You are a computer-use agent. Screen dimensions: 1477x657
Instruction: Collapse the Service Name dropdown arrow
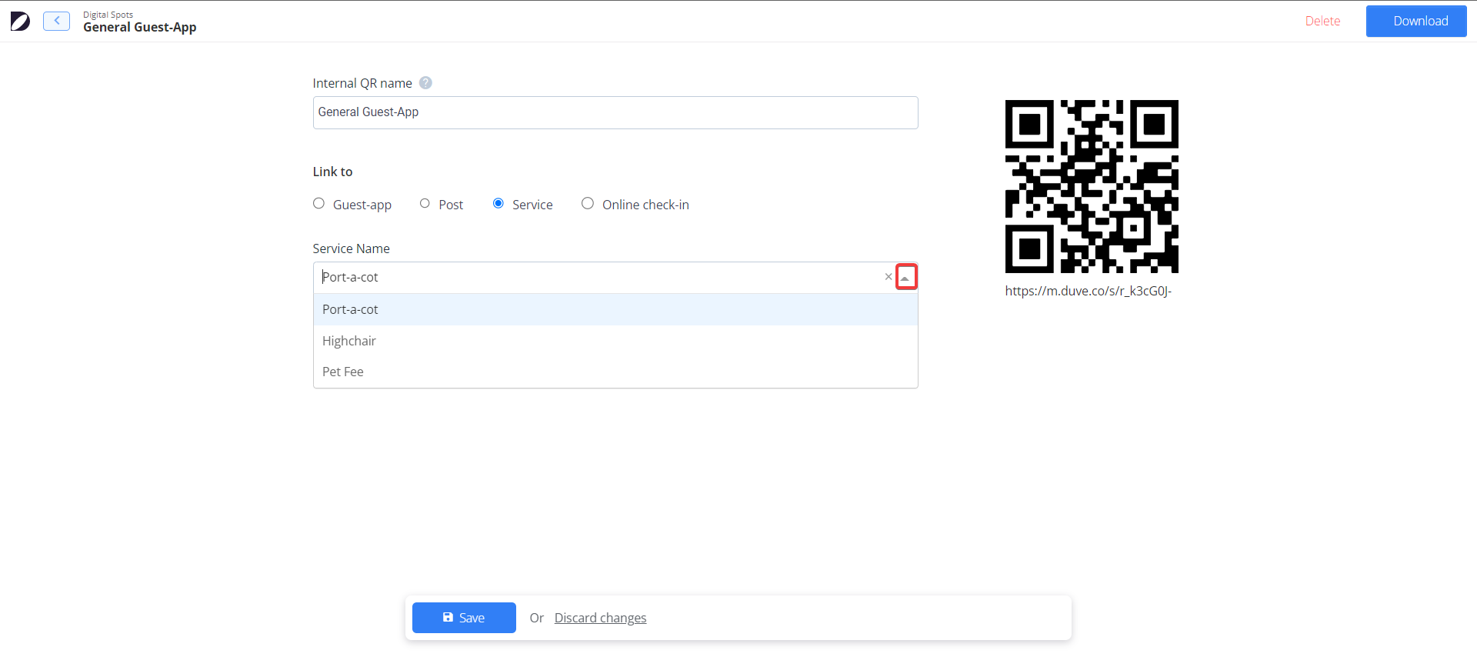point(906,277)
